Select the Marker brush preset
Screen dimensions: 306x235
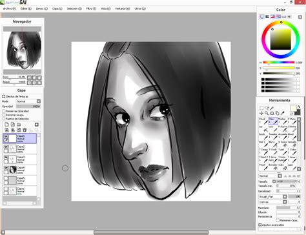(283, 121)
